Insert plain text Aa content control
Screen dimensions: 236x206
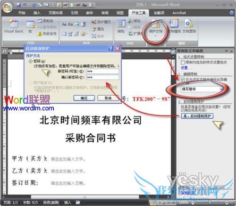click(x=70, y=24)
